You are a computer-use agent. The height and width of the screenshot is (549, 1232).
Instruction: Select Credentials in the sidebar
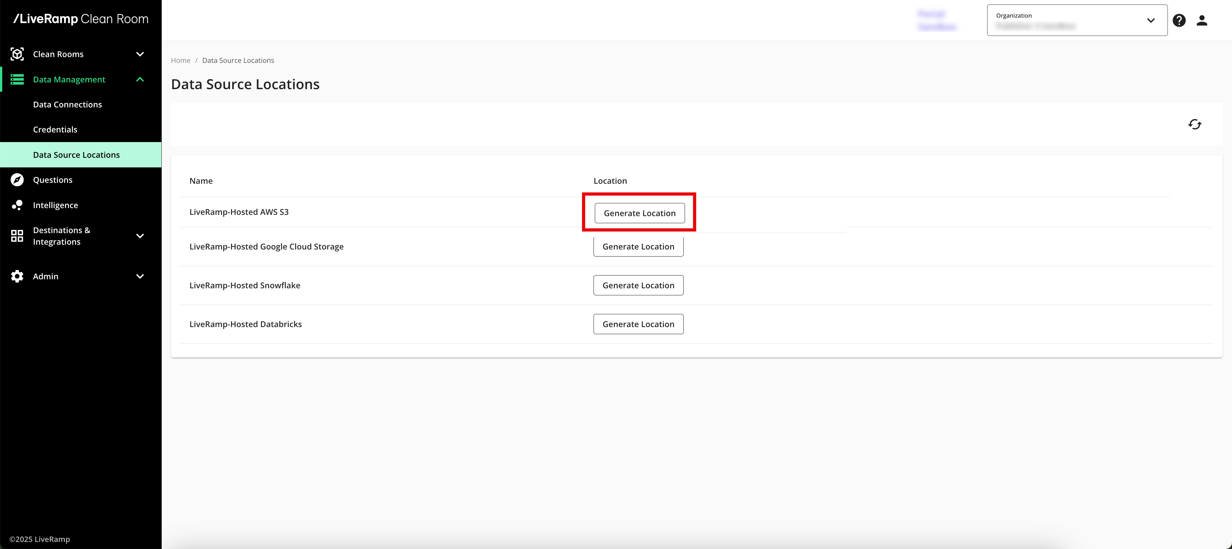pos(55,130)
